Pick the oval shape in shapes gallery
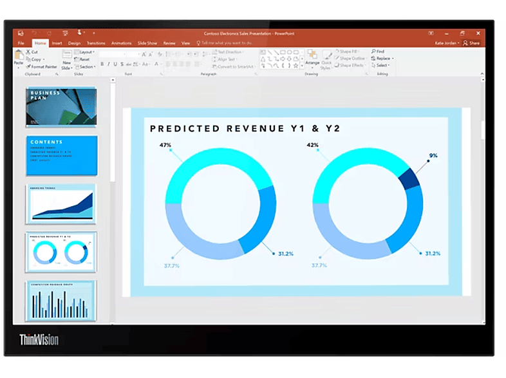506x378 pixels. coord(289,52)
